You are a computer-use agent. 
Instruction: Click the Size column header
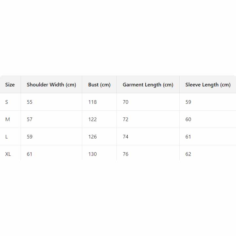pyautogui.click(x=10, y=85)
